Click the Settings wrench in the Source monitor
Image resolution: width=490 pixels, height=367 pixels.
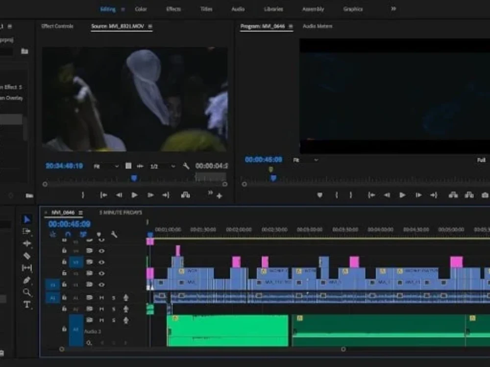pyautogui.click(x=187, y=165)
